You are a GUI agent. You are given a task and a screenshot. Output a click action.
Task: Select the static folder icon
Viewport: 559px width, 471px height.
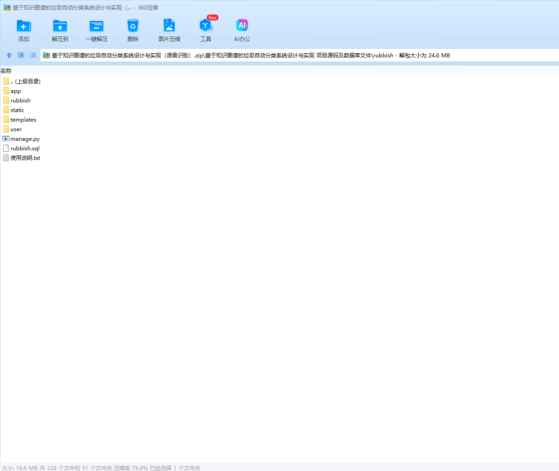tap(6, 110)
